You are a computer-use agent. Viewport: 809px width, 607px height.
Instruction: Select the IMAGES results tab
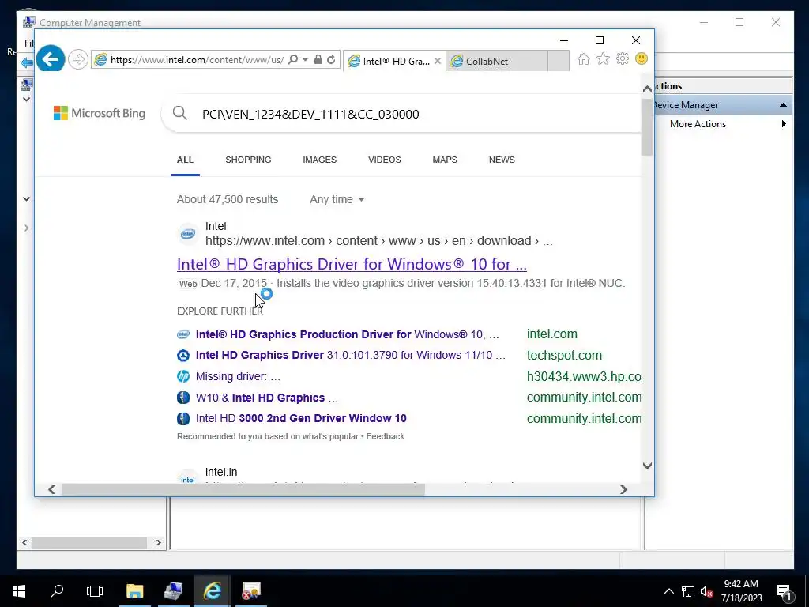click(x=319, y=160)
